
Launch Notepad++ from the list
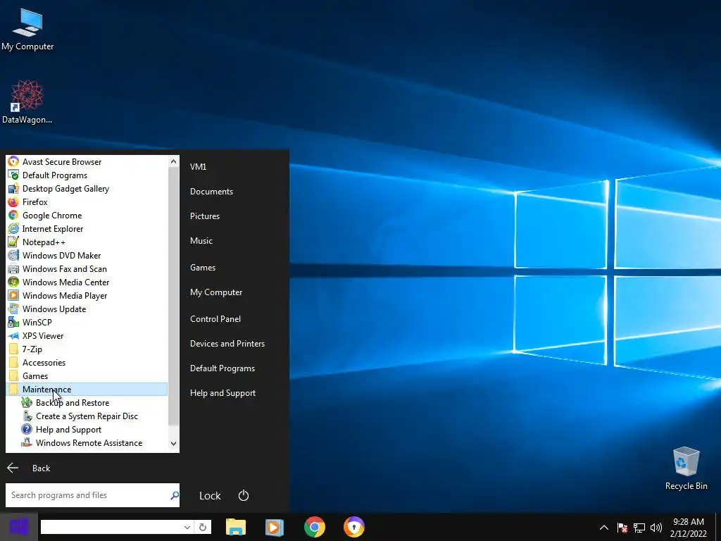tap(87, 242)
